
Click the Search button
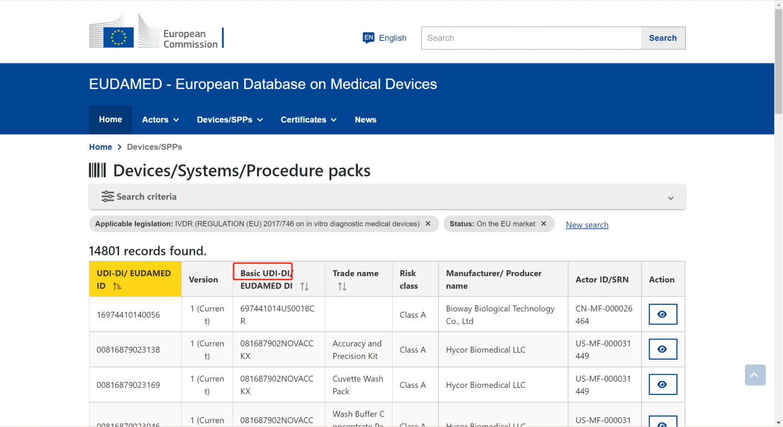pos(663,38)
